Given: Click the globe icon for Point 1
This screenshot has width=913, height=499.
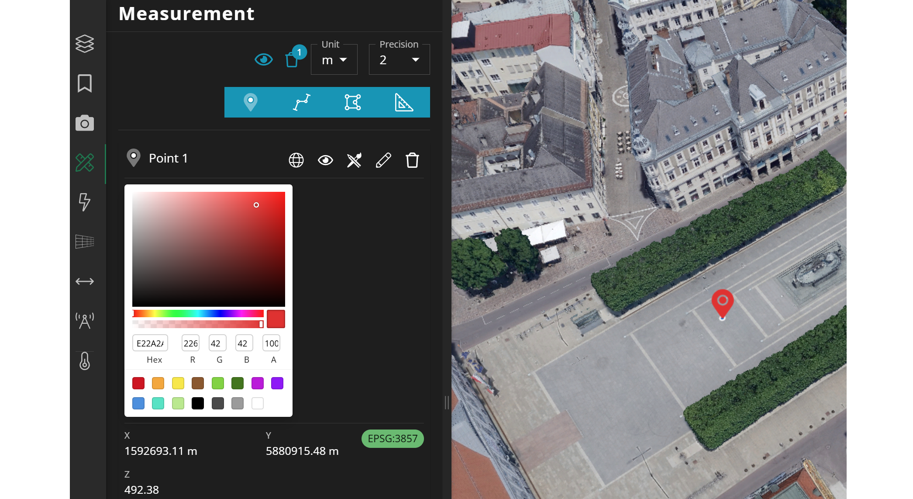Looking at the screenshot, I should [x=296, y=160].
